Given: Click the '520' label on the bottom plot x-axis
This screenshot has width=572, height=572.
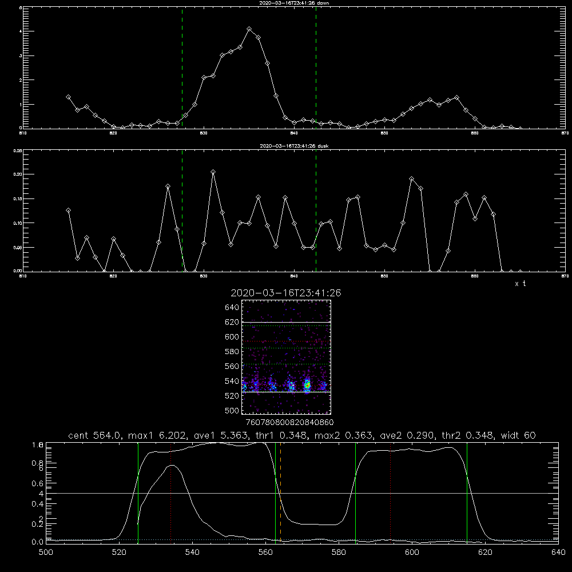Looking at the screenshot, I should point(119,553).
